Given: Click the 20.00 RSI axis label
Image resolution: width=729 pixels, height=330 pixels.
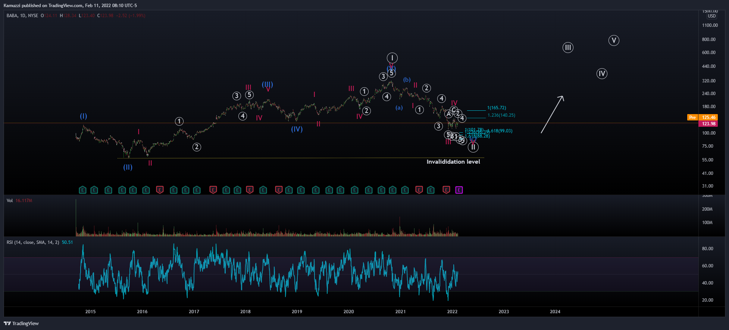Looking at the screenshot, I should (x=708, y=300).
